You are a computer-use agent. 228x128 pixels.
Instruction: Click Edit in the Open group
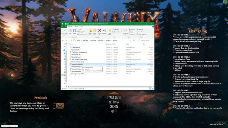coord(131,32)
